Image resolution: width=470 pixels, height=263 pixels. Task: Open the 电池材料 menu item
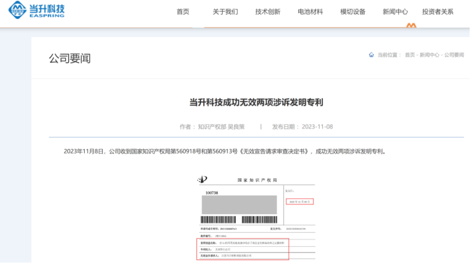[x=310, y=12]
